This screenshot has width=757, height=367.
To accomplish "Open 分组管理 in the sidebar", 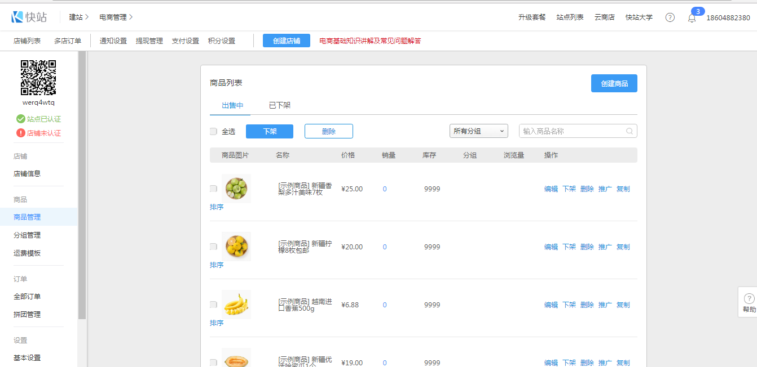I will click(x=27, y=235).
